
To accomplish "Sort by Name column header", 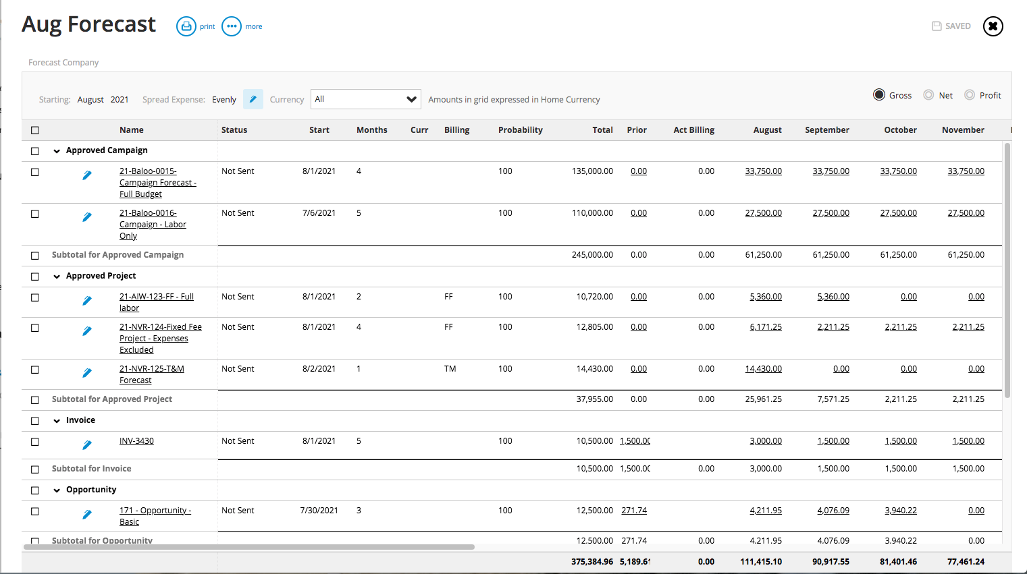I will [132, 130].
